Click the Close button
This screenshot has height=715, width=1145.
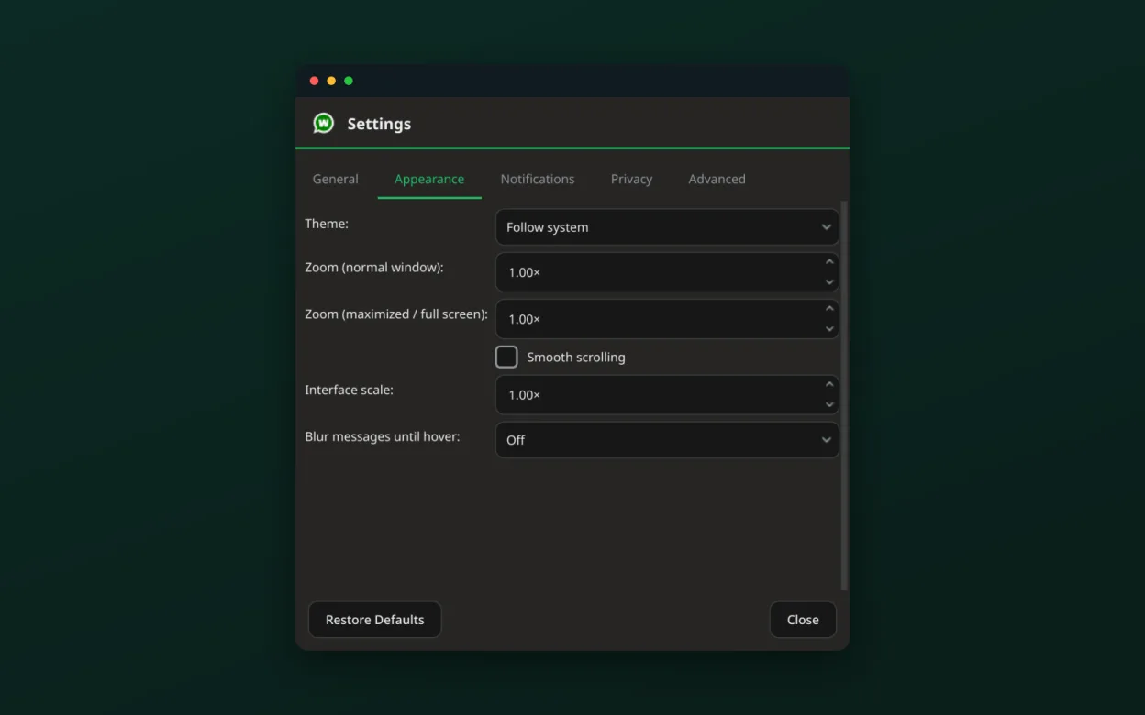point(803,620)
